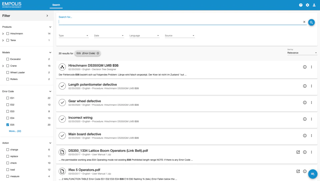The height and width of the screenshot is (181, 320).
Task: Remove the E05 Error Code filter chip
Action: click(x=98, y=53)
